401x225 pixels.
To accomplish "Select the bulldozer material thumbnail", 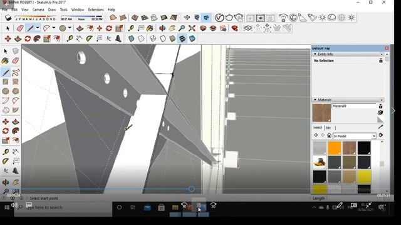I will pyautogui.click(x=320, y=162).
